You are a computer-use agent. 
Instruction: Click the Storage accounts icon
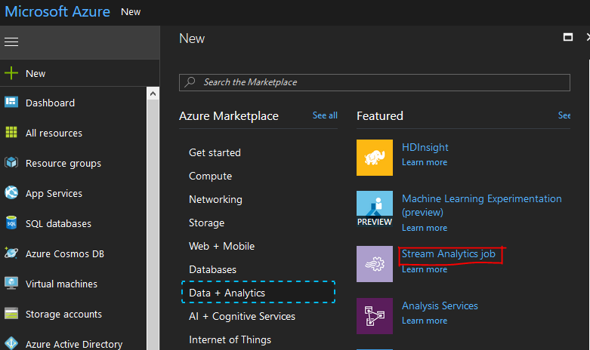pyautogui.click(x=11, y=313)
